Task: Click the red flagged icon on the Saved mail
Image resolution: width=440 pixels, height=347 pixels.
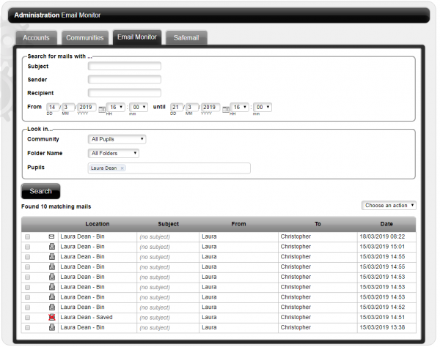Action: pos(51,316)
